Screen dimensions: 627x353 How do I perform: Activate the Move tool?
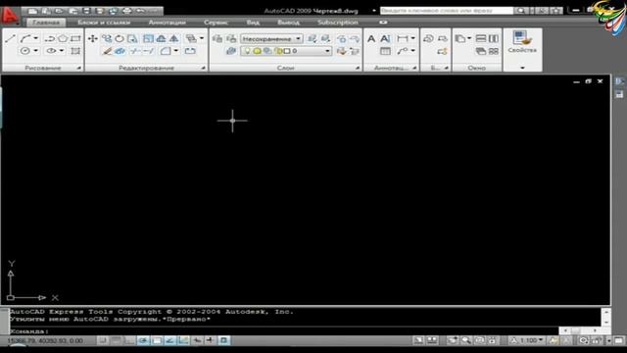pos(93,39)
